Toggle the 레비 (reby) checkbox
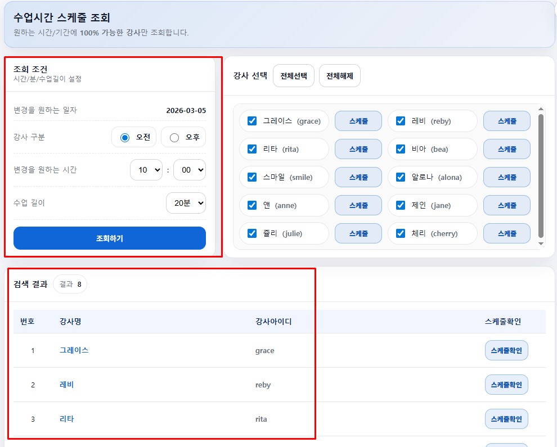The height and width of the screenshot is (447, 557). pyautogui.click(x=401, y=121)
